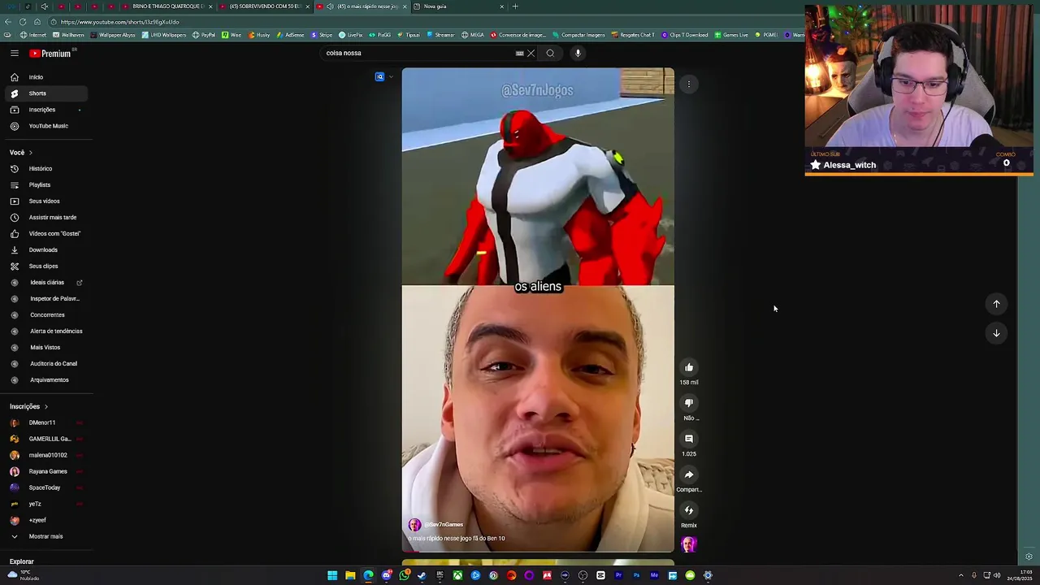Open WhatsApp from taskbar

404,575
